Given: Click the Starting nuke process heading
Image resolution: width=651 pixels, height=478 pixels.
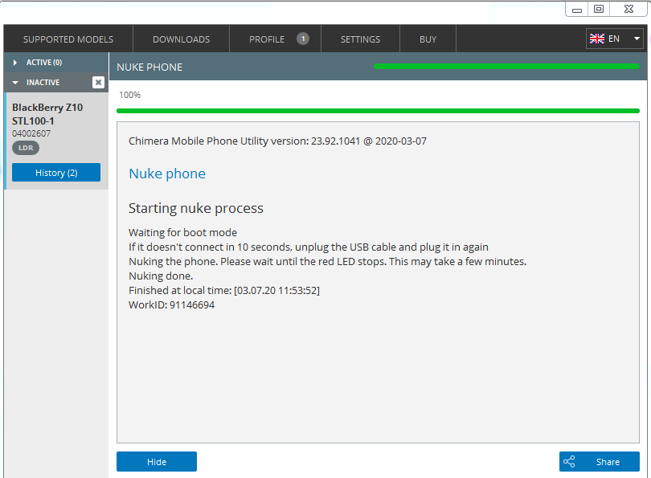Looking at the screenshot, I should point(196,208).
